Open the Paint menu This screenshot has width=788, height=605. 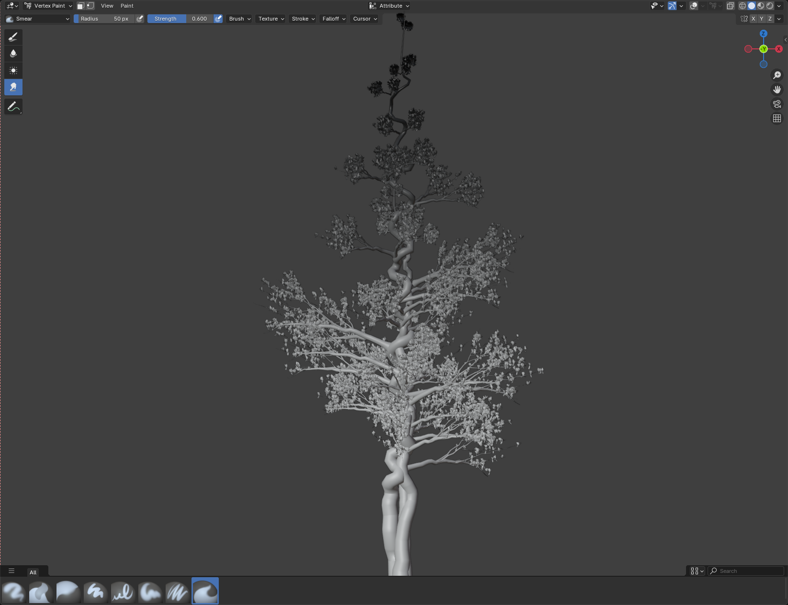click(x=127, y=6)
